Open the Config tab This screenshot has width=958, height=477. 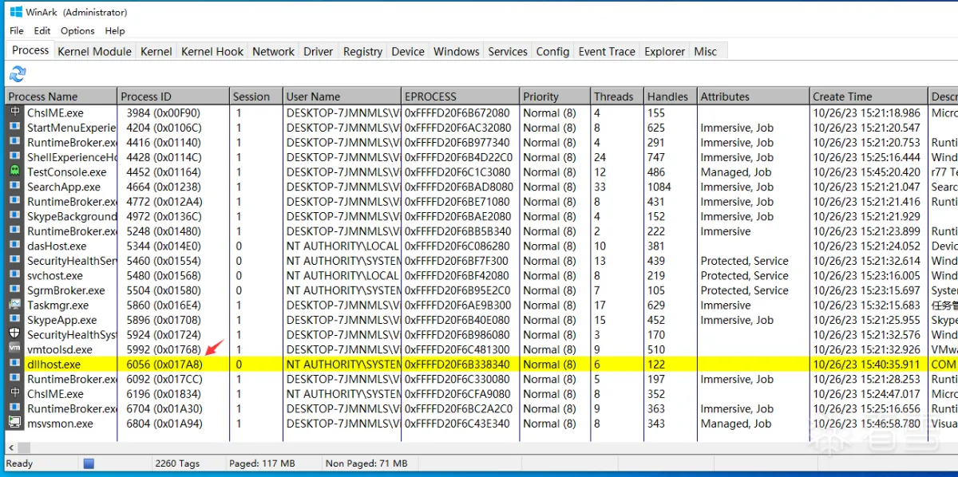[552, 51]
